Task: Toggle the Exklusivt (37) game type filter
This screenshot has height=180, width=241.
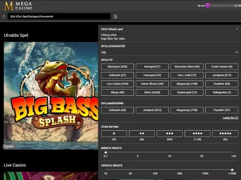Action: pyautogui.click(x=118, y=75)
